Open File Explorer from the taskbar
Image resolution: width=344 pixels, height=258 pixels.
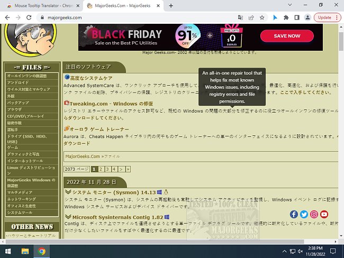pyautogui.click(x=25, y=251)
